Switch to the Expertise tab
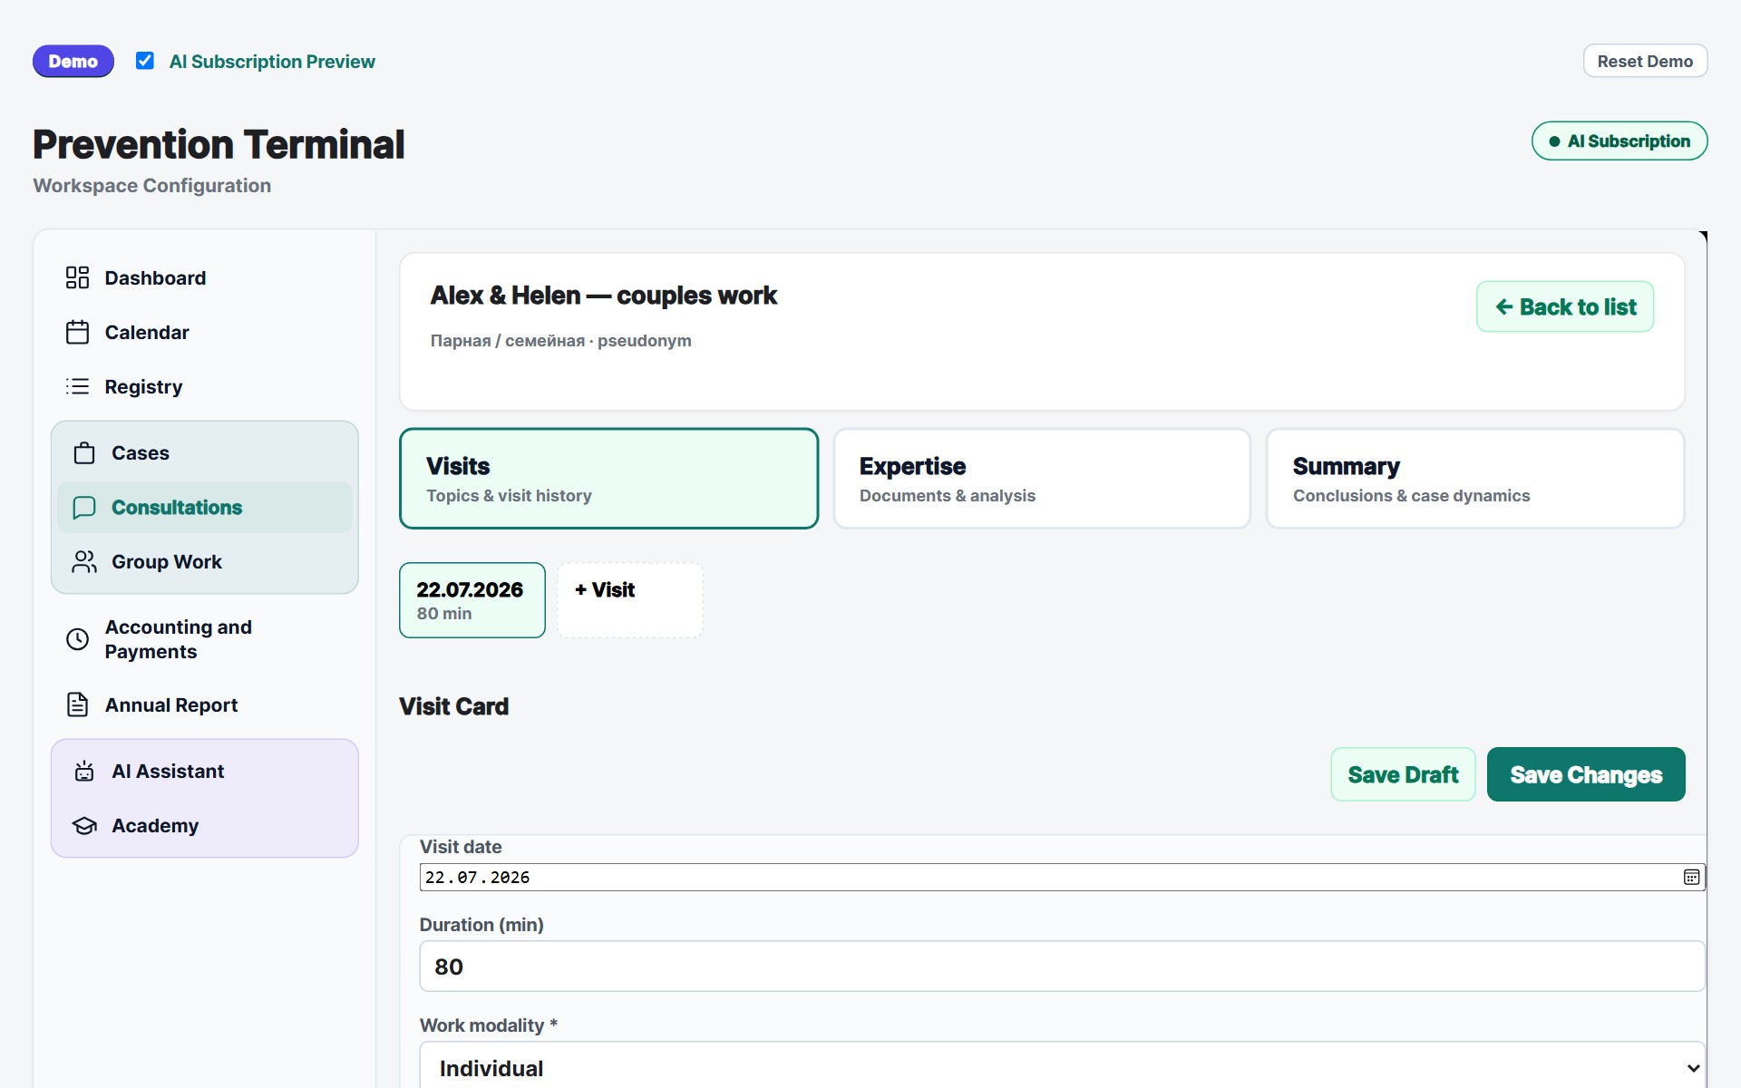Viewport: 1741px width, 1088px height. point(1042,478)
